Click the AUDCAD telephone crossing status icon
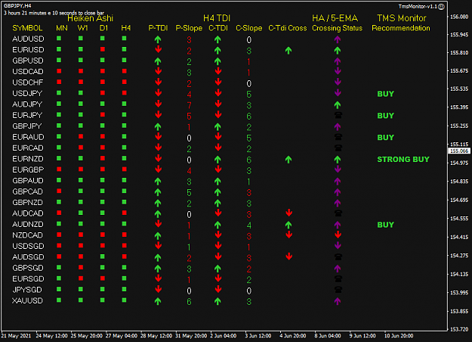Image resolution: width=472 pixels, height=342 pixels. click(338, 213)
